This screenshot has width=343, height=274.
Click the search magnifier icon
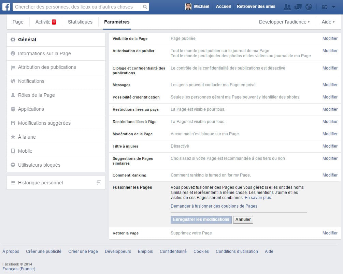point(145,7)
